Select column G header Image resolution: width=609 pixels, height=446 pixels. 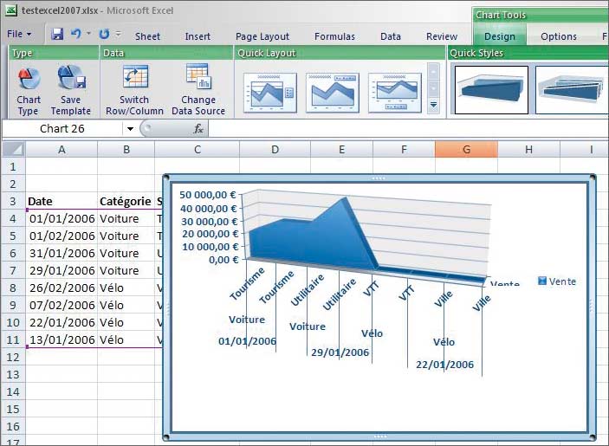466,150
